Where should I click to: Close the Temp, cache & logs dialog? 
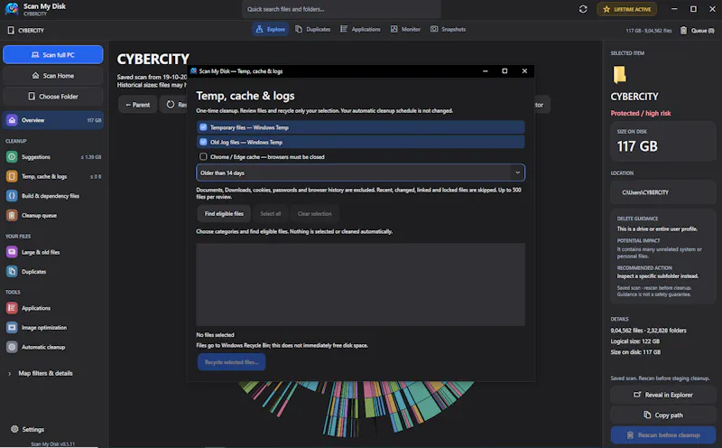(524, 71)
